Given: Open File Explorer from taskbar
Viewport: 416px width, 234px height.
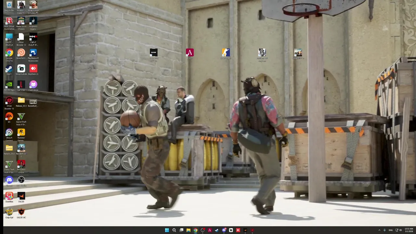Looking at the screenshot, I should (x=188, y=230).
